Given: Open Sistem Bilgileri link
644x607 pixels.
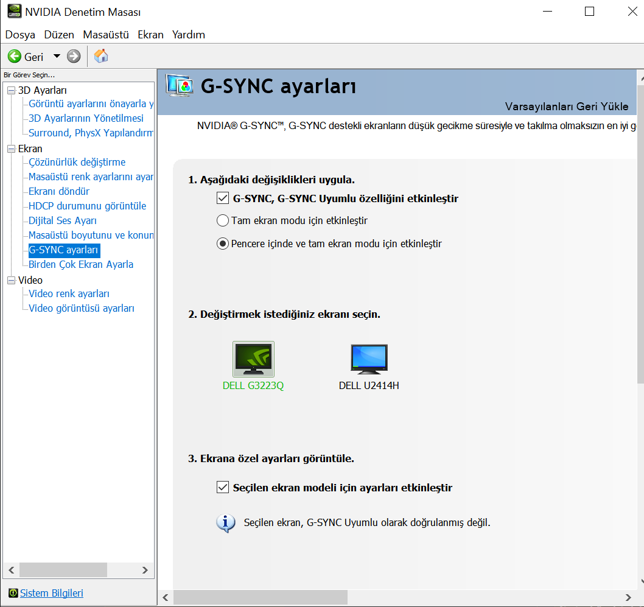Looking at the screenshot, I should coord(52,593).
